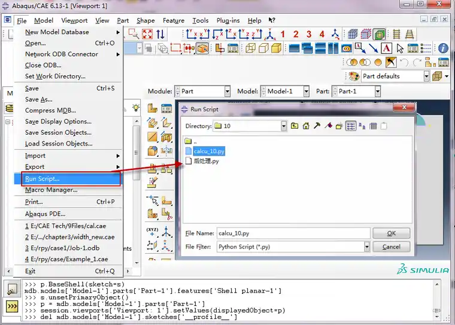The width and height of the screenshot is (455, 325).
Task: Create new folder in Run Script dialog
Action: tap(339, 126)
